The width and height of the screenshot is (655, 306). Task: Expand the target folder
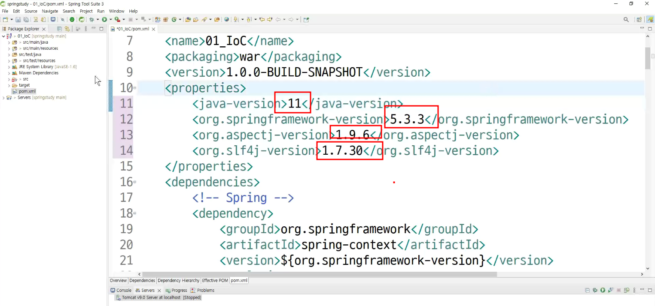pyautogui.click(x=9, y=85)
